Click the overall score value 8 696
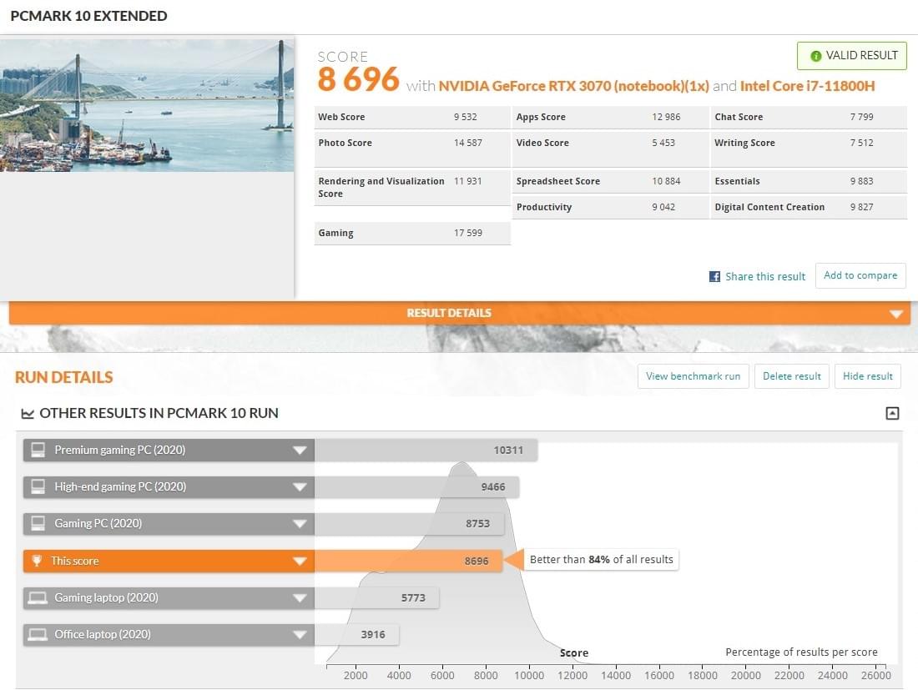The image size is (918, 690). 358,79
